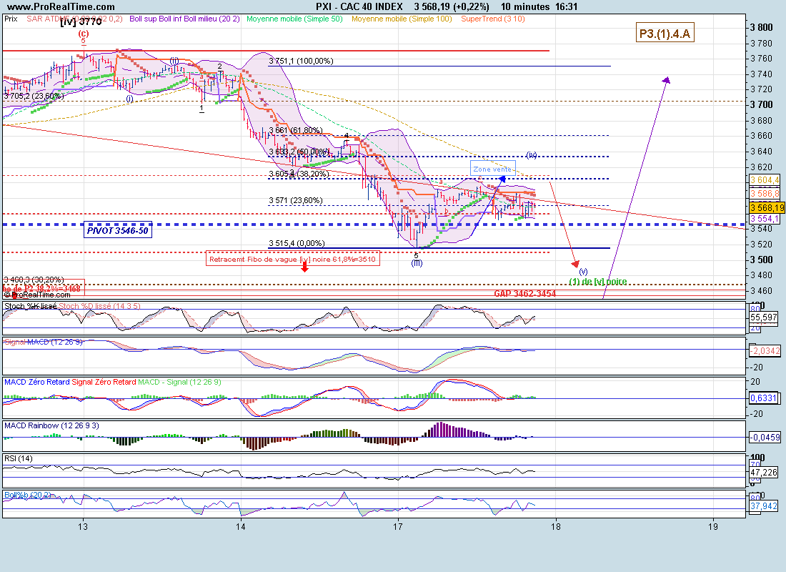This screenshot has height=572, width=786.
Task: Click the MACD zero-lag value 0,6331
Action: tap(763, 398)
